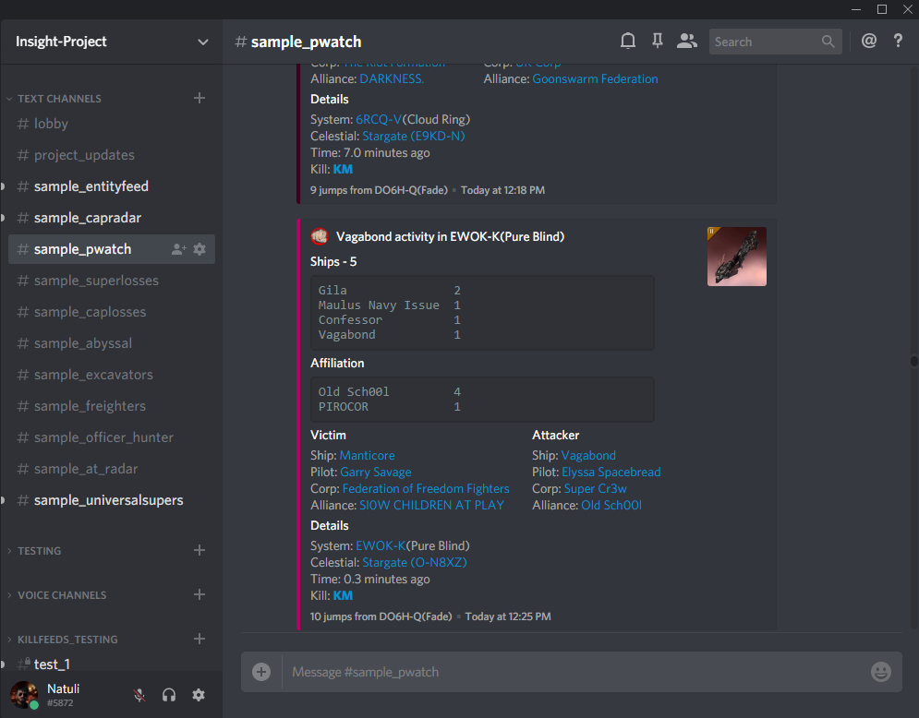Open pilot Garry Savage link

(376, 472)
